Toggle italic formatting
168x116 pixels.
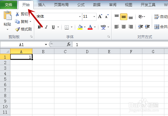tap(46, 27)
